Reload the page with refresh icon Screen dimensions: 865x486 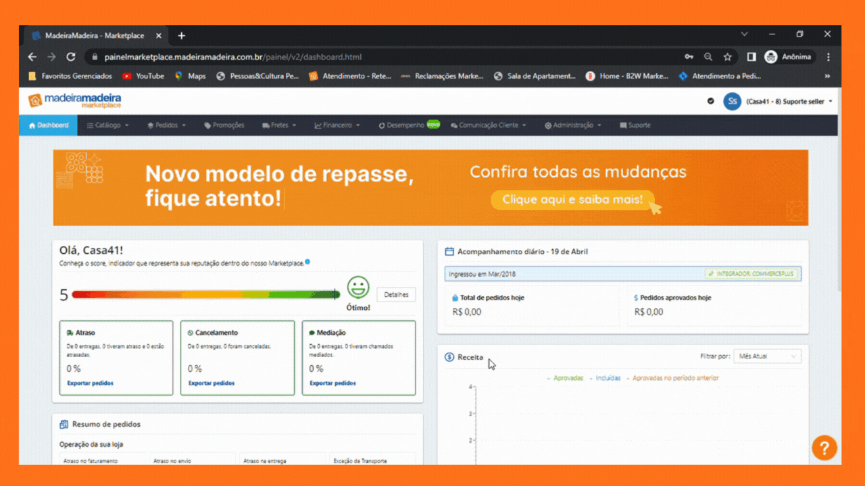pyautogui.click(x=71, y=57)
